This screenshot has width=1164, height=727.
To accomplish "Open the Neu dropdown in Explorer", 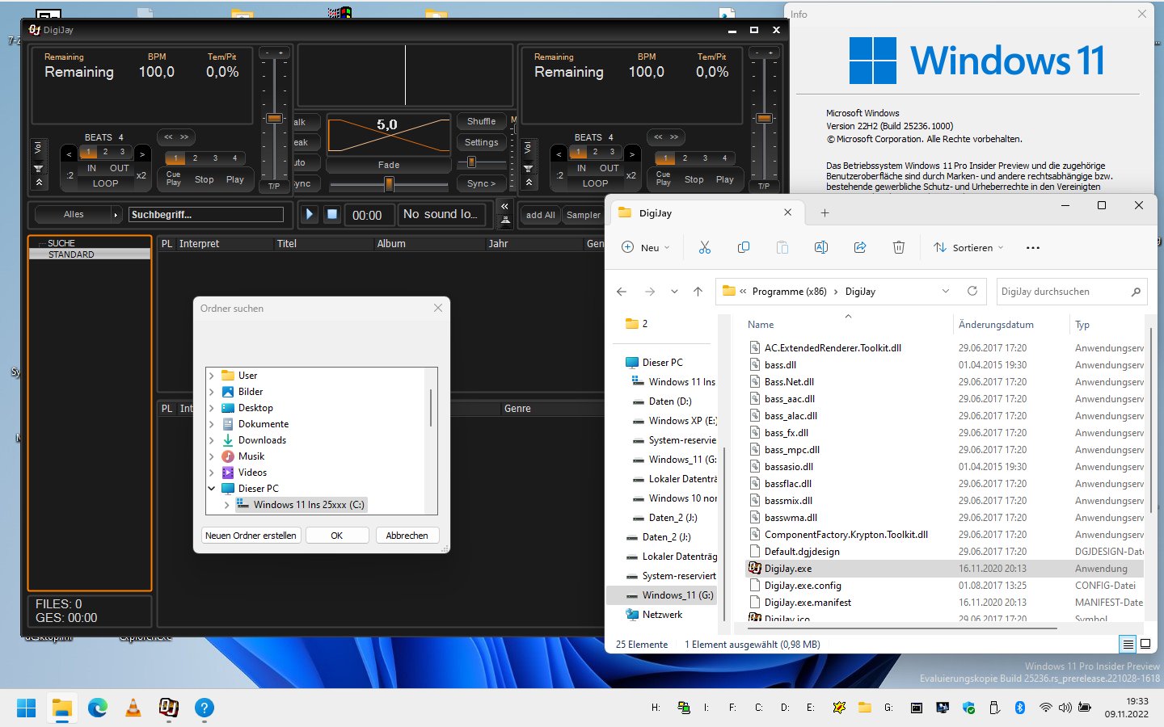I will click(x=646, y=248).
